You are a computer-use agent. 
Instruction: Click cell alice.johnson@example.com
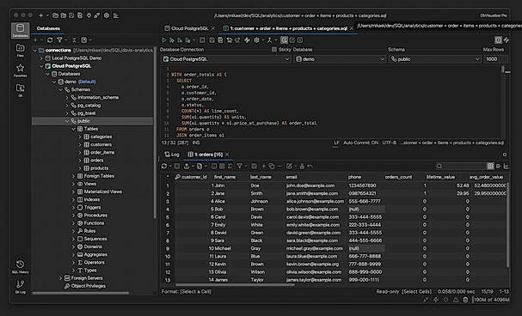point(315,201)
